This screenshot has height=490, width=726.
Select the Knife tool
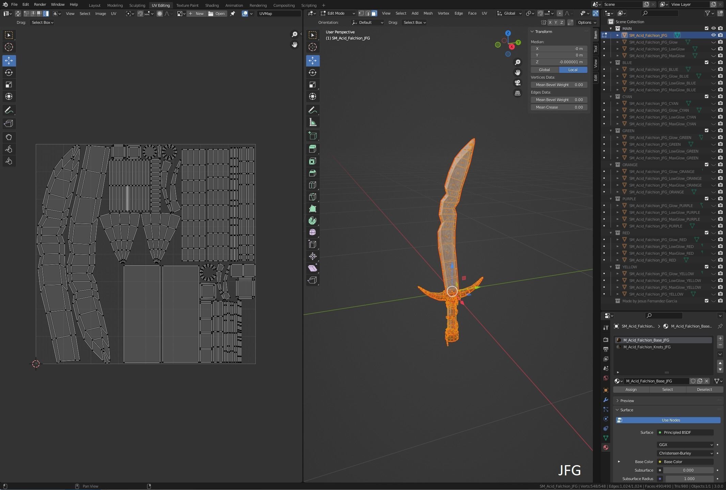coord(313,197)
